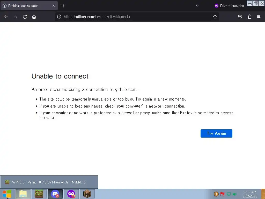Open the volume speaker tray icon
This screenshot has height=199, width=265.
click(x=234, y=194)
